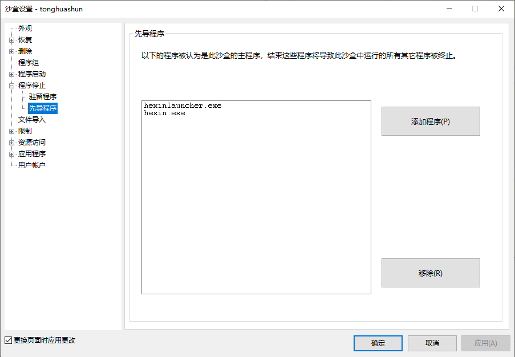Select 程序停止 in the tree
Viewport: 515px width, 357px height.
click(32, 86)
